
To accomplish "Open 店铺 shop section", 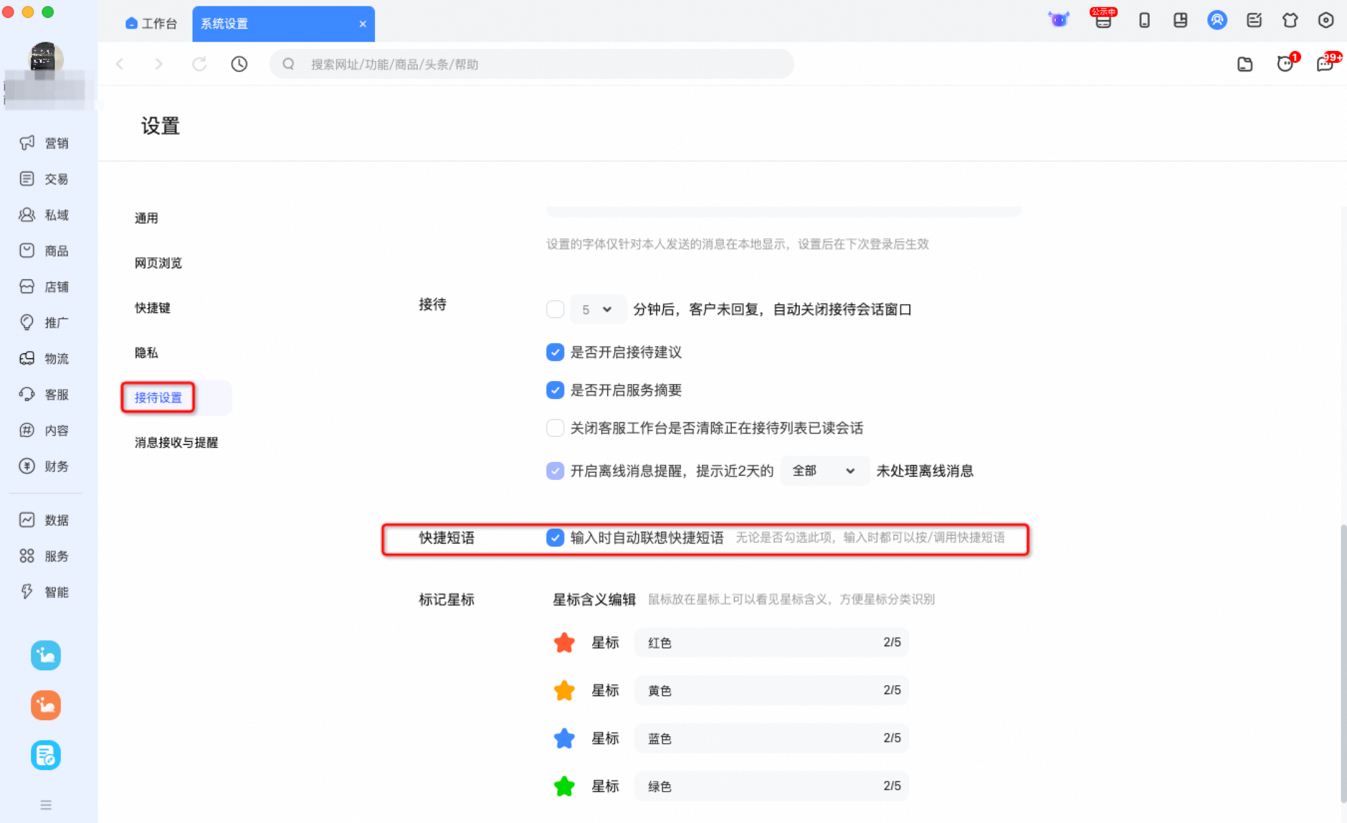I will coord(44,287).
